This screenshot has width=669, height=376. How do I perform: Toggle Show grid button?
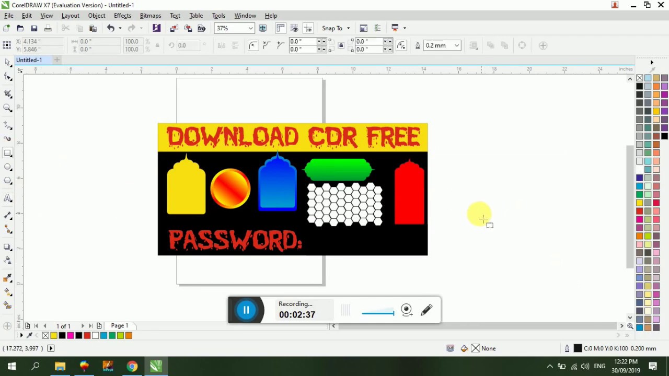pyautogui.click(x=295, y=28)
